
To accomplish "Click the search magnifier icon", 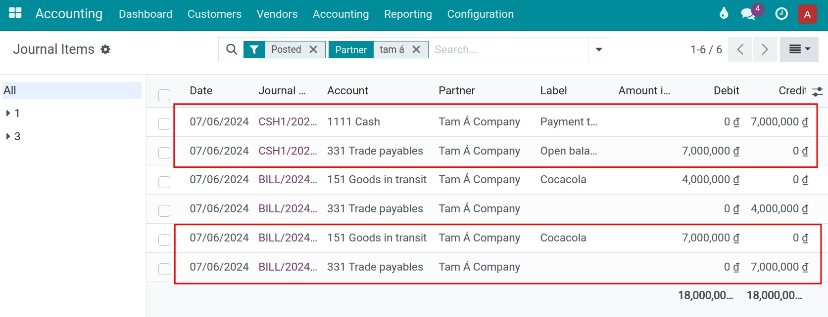I will point(232,49).
